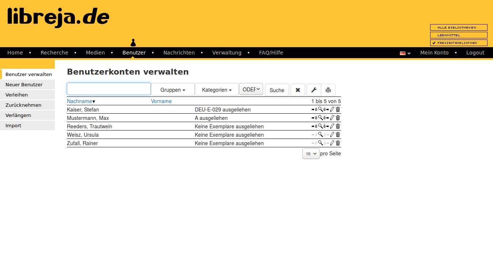Open Neuer Benutzer in the sidebar
This screenshot has width=493, height=280.
(24, 84)
